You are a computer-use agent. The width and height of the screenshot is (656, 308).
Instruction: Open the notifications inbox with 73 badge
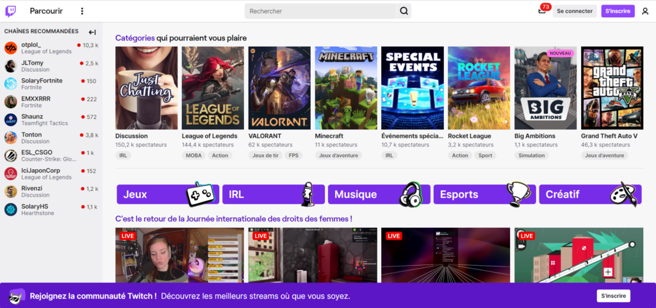(543, 11)
